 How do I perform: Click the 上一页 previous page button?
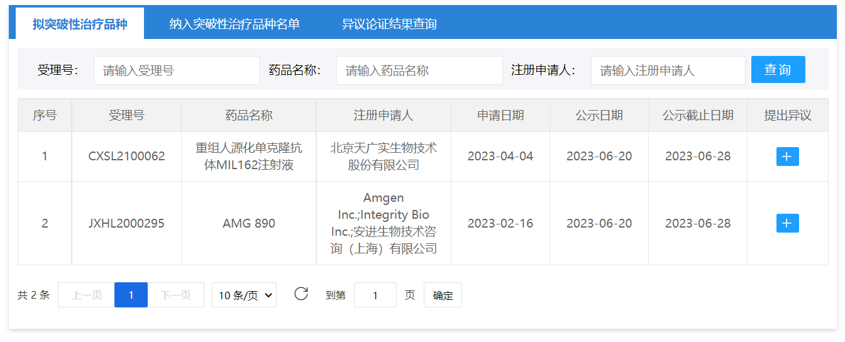pyautogui.click(x=86, y=295)
